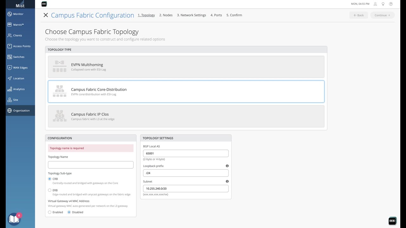
Task: Choose the EVPN Multihoming topology
Action: 186,67
